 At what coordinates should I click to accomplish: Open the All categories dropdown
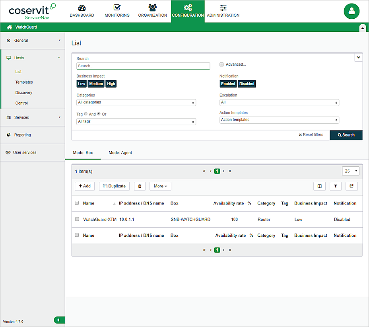click(x=136, y=103)
